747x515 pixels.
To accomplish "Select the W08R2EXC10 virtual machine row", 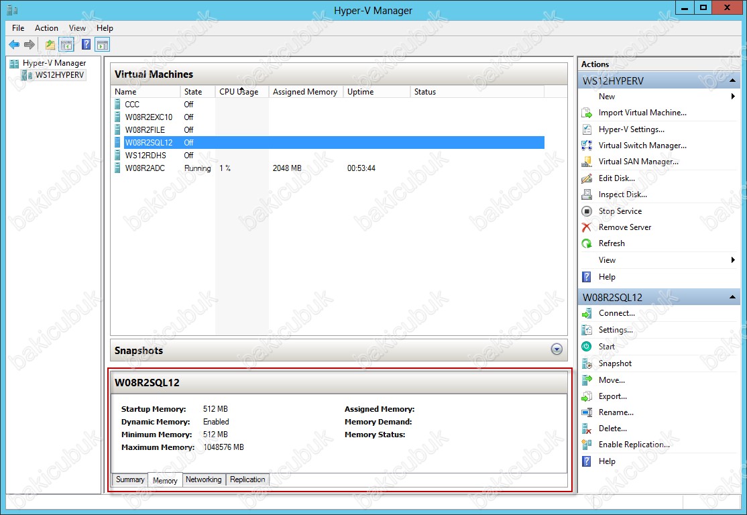I will (329, 117).
